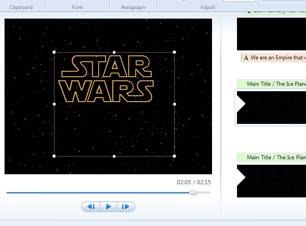
Task: Click the Clipboard group label
Action: click(21, 7)
